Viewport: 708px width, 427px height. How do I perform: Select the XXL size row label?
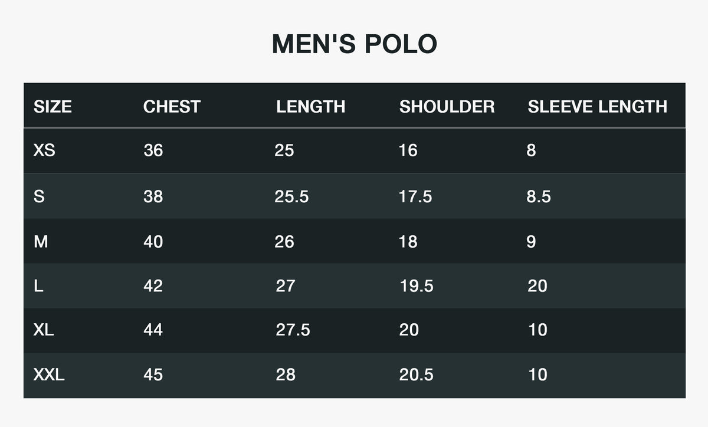(49, 375)
